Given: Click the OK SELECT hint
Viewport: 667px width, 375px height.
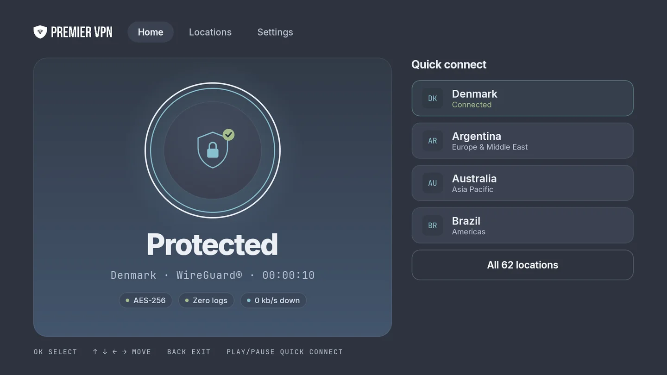Looking at the screenshot, I should click(x=56, y=352).
